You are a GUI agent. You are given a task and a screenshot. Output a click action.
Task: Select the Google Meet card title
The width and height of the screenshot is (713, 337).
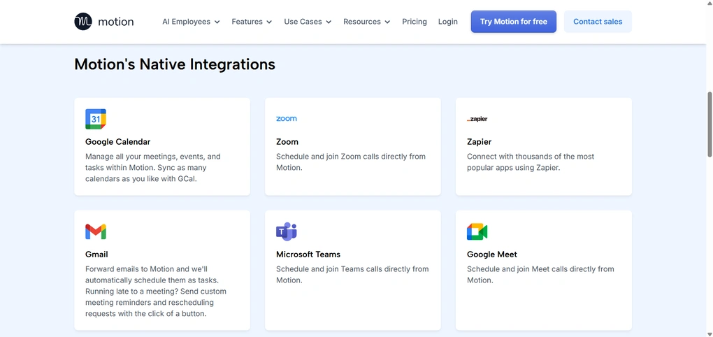pyautogui.click(x=492, y=254)
